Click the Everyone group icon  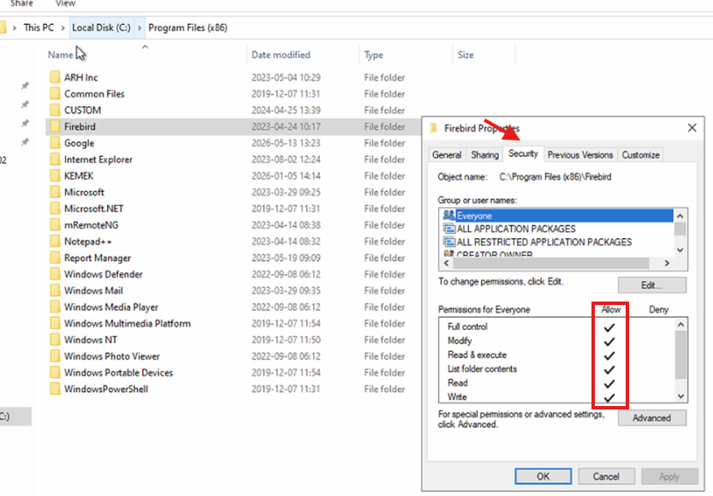449,215
